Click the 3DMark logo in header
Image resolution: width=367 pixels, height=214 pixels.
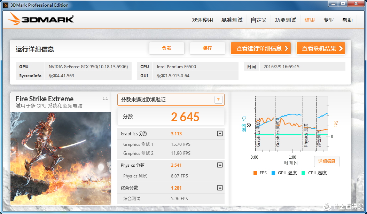coord(41,19)
